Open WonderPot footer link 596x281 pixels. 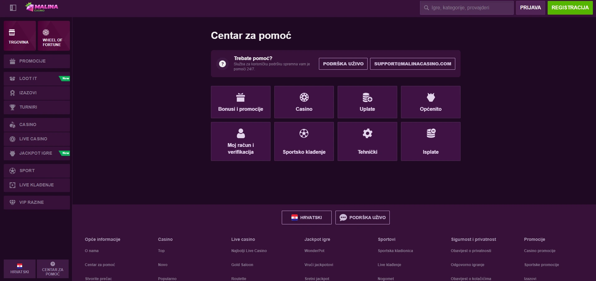click(x=315, y=251)
